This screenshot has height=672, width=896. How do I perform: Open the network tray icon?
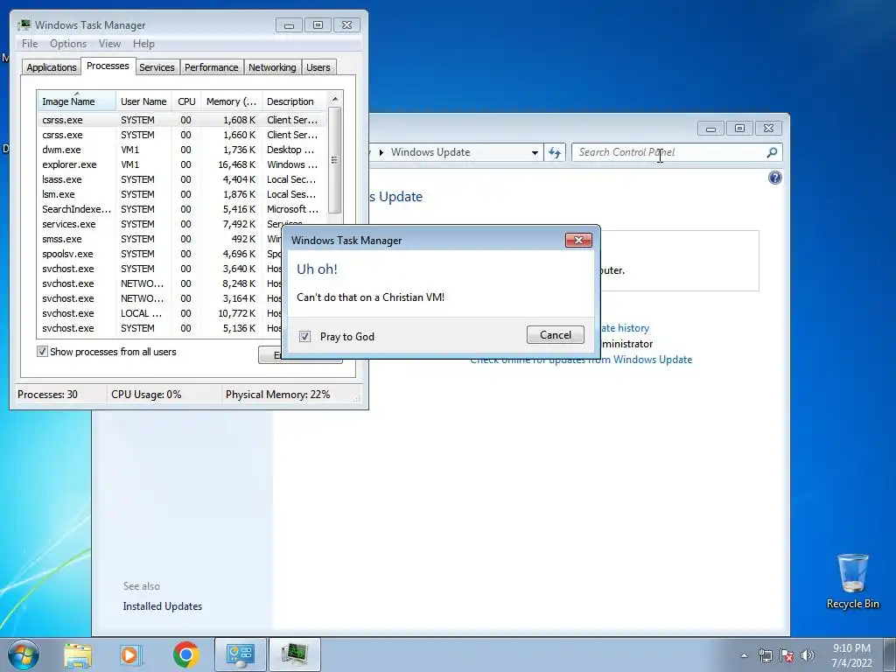tap(765, 655)
